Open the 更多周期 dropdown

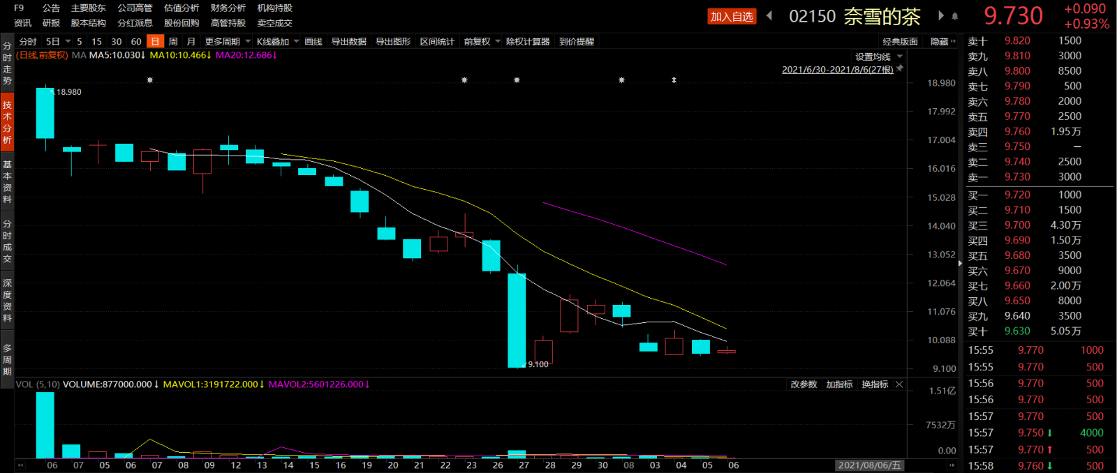click(x=228, y=41)
